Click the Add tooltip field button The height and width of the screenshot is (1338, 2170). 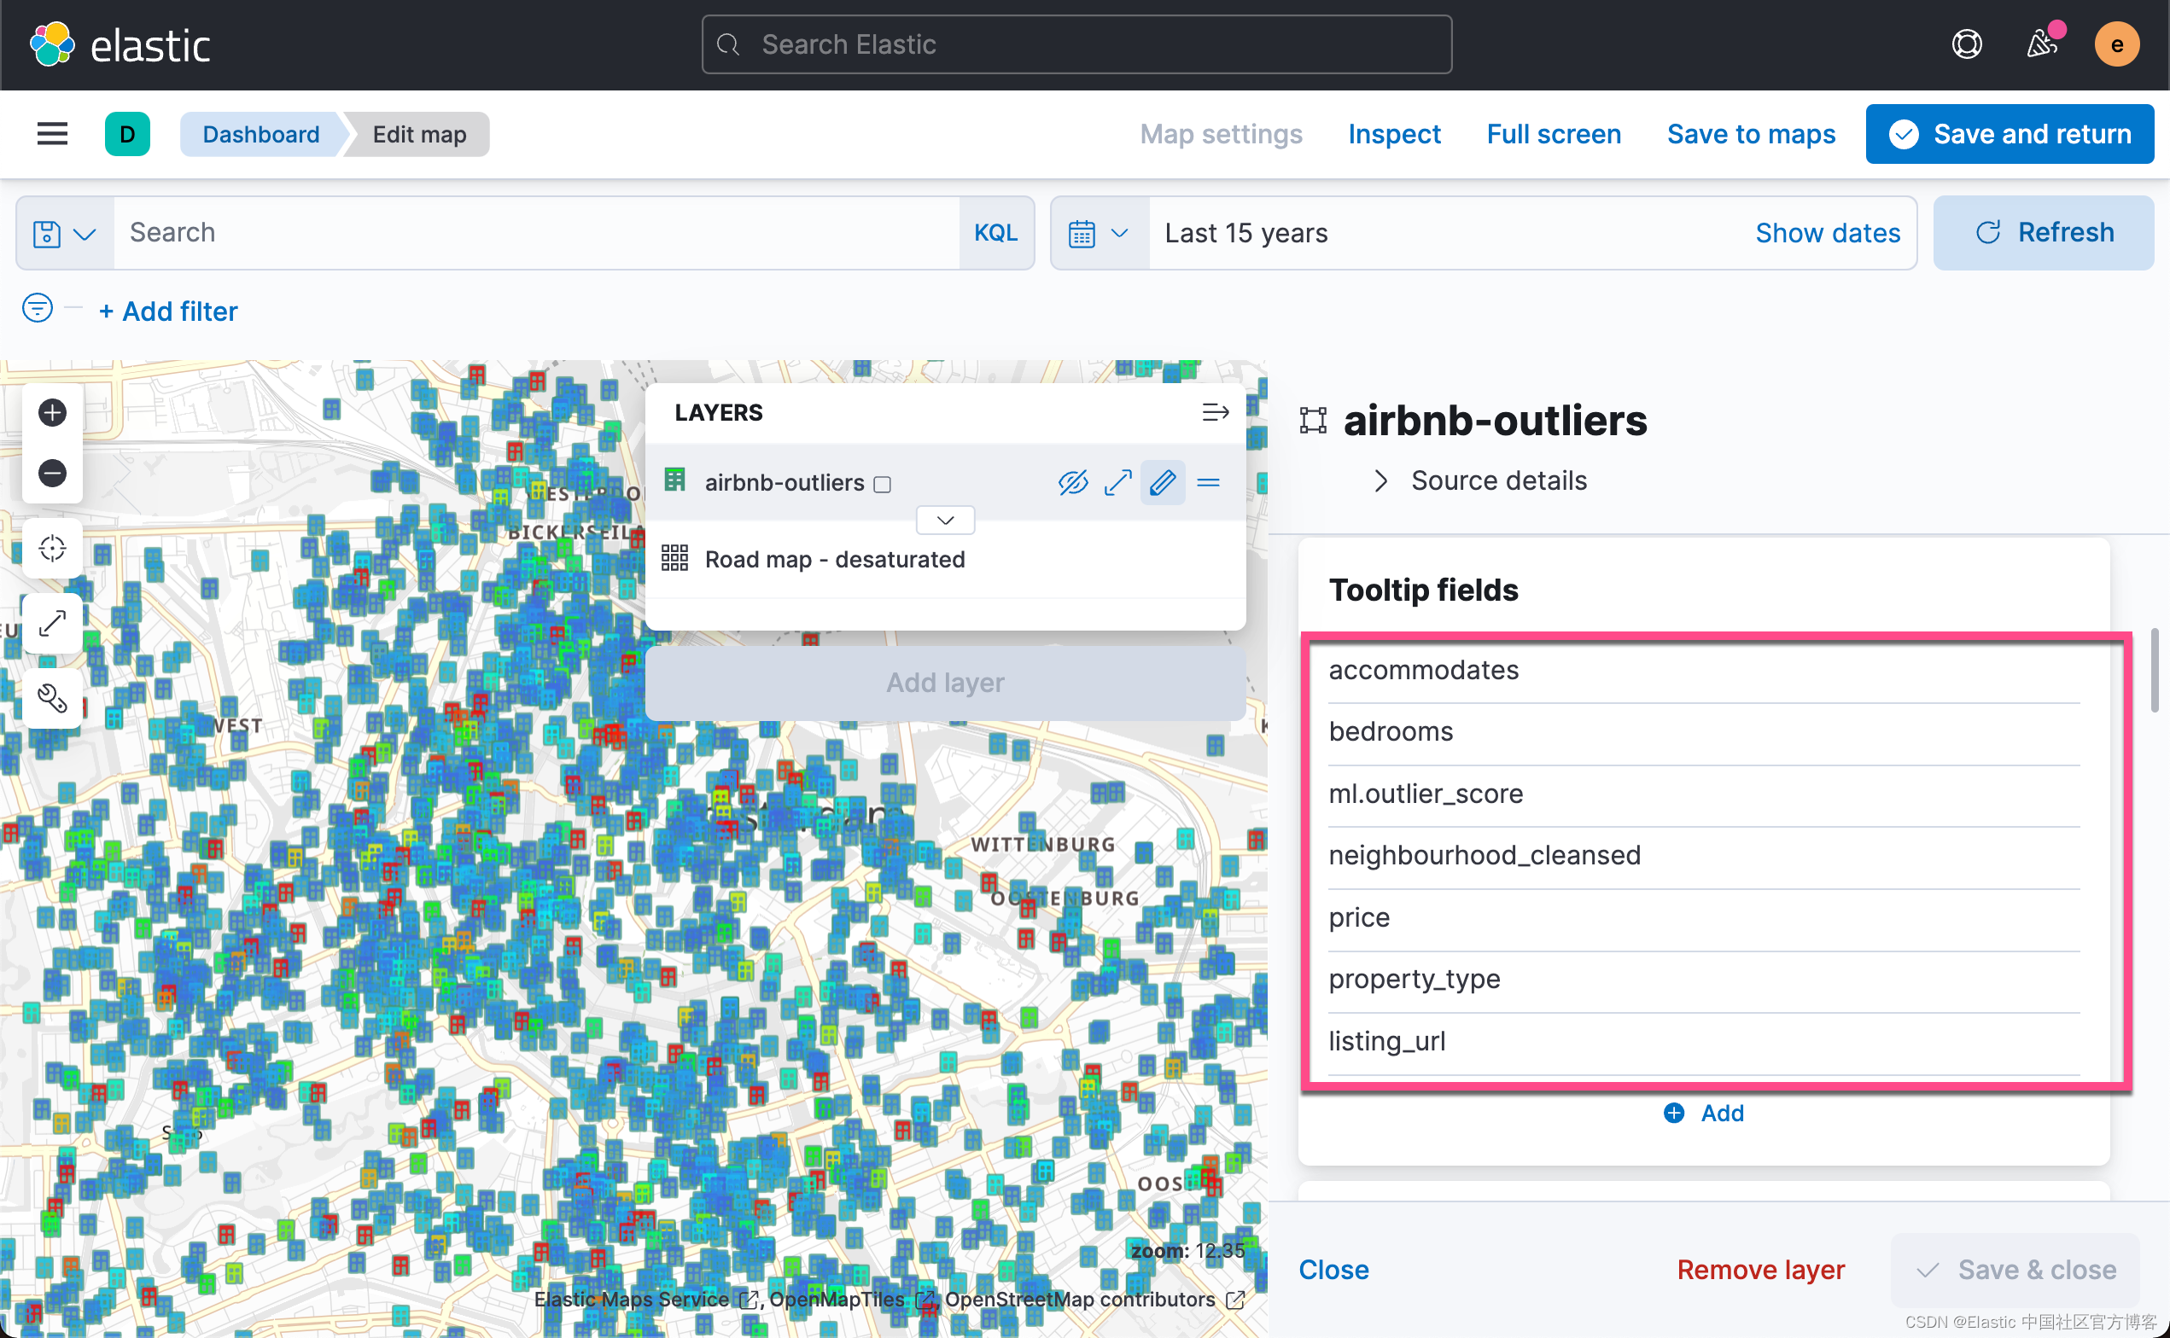(x=1704, y=1113)
